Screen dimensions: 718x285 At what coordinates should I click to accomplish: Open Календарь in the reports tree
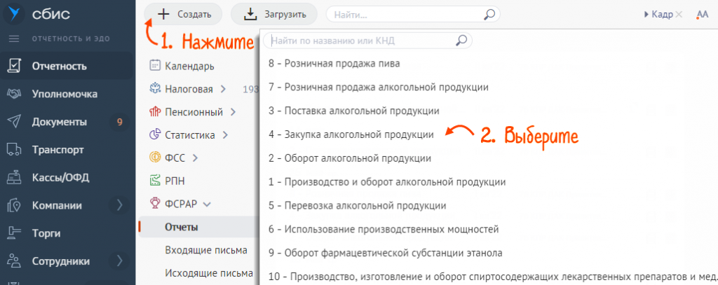coord(189,67)
